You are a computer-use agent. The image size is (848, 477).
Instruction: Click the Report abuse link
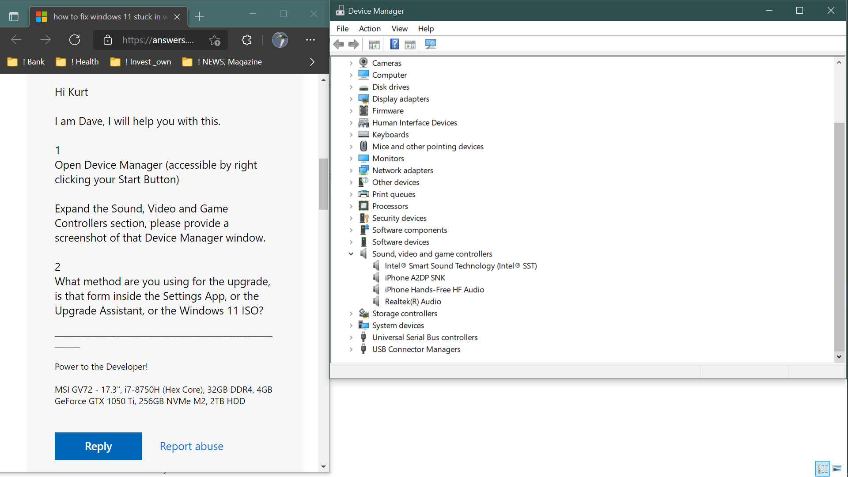tap(191, 446)
